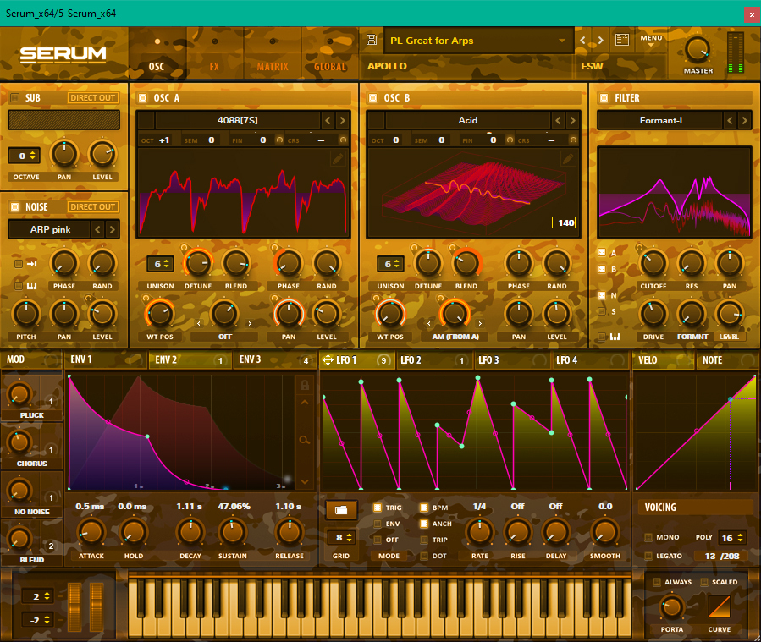Click OSC B wavetable edit pencil icon
Screen dimensions: 761x642
[x=568, y=158]
